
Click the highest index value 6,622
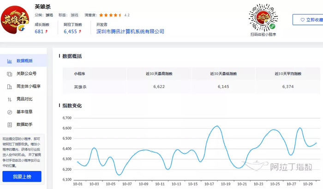pos(159,87)
